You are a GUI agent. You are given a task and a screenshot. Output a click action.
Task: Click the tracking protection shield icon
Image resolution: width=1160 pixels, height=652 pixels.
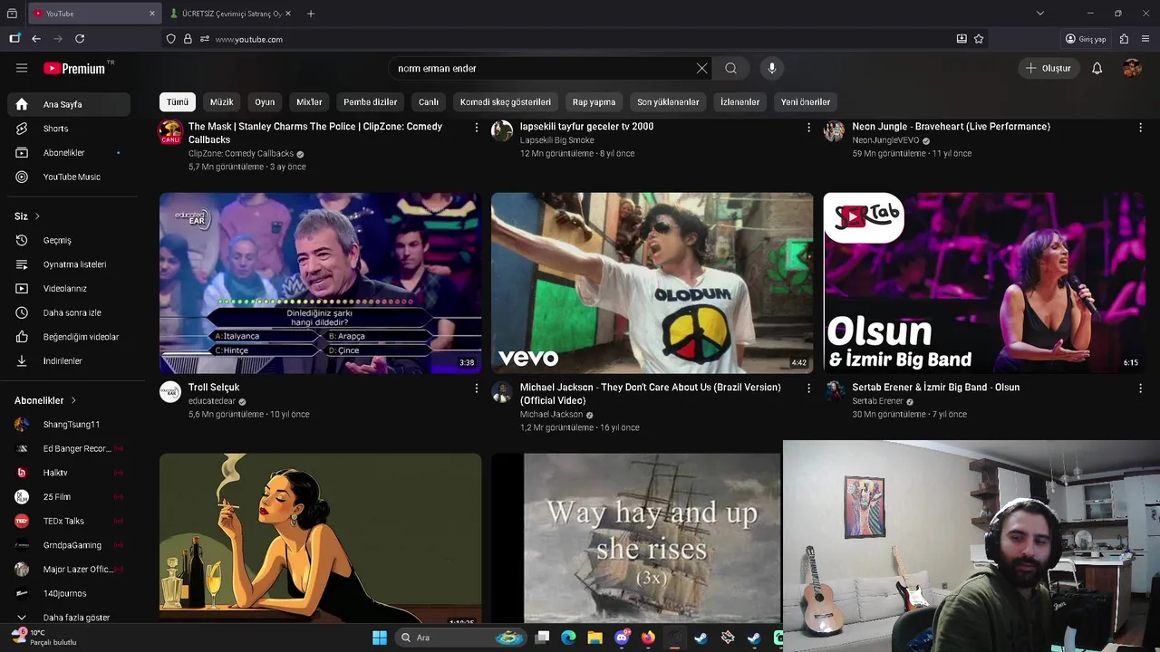click(170, 39)
